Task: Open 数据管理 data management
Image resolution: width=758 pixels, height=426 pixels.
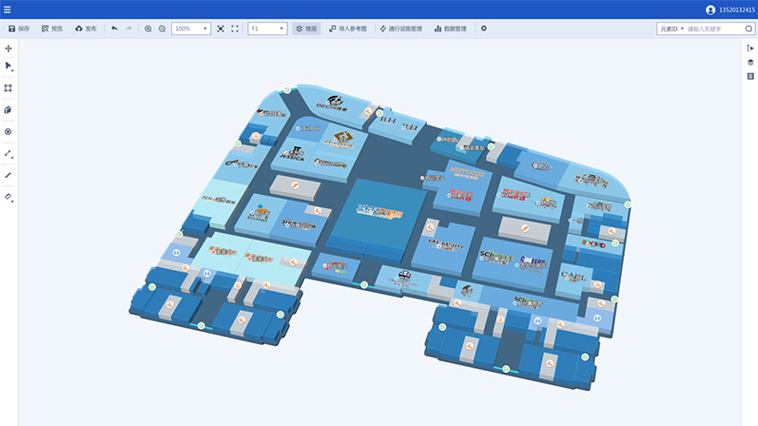Action: pos(451,29)
